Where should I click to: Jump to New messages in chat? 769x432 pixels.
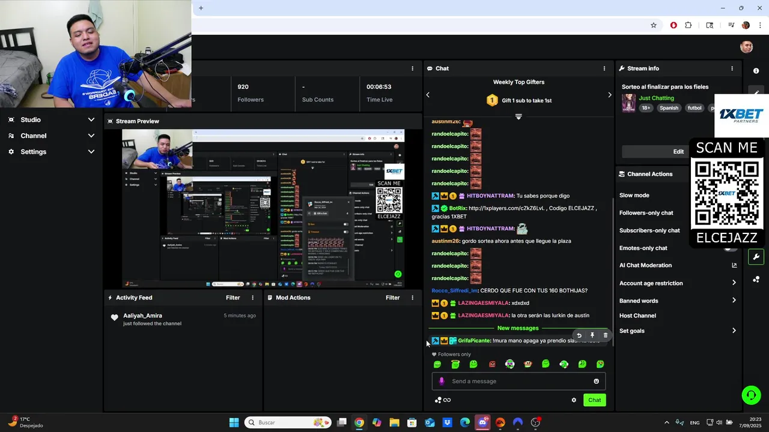pyautogui.click(x=518, y=328)
